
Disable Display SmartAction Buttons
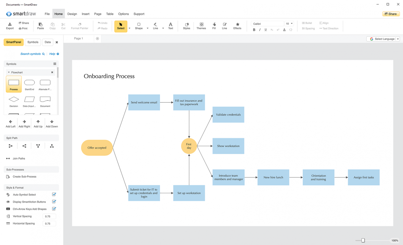pos(54,202)
